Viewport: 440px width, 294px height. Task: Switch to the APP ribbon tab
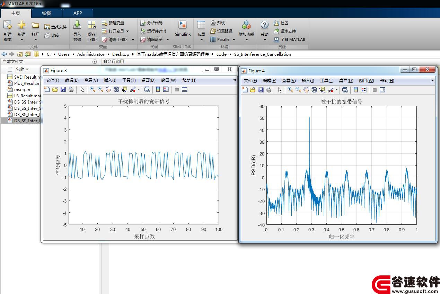pos(78,13)
